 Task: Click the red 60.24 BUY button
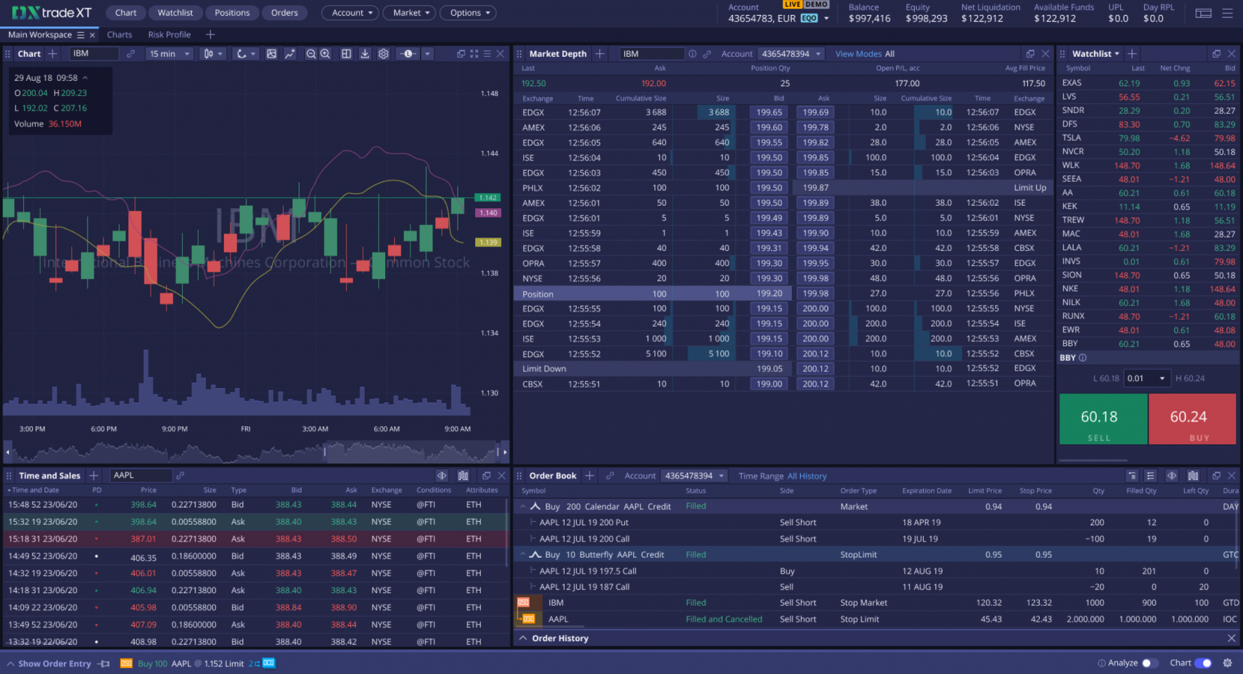point(1192,419)
